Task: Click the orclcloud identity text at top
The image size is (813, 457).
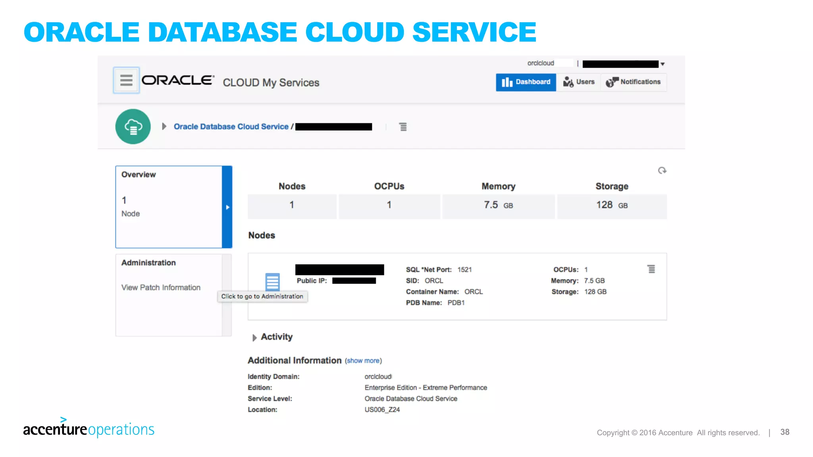Action: (x=541, y=63)
